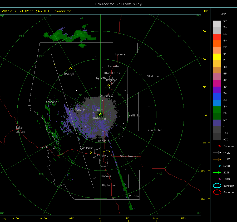Click the Banff label
This screenshot has width=237, height=222.
[x=43, y=147]
